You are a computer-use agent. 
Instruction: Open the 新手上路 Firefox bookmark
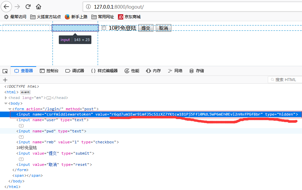click(x=76, y=17)
